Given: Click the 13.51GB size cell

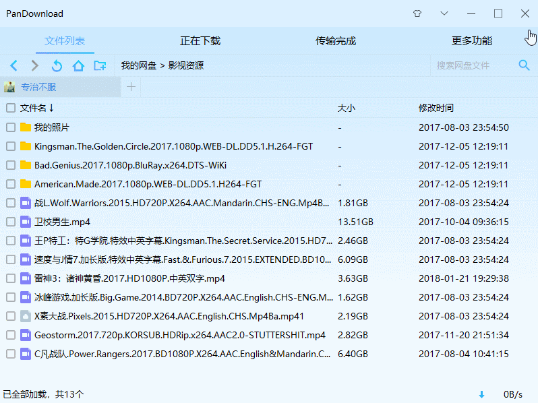Looking at the screenshot, I should click(x=355, y=222).
